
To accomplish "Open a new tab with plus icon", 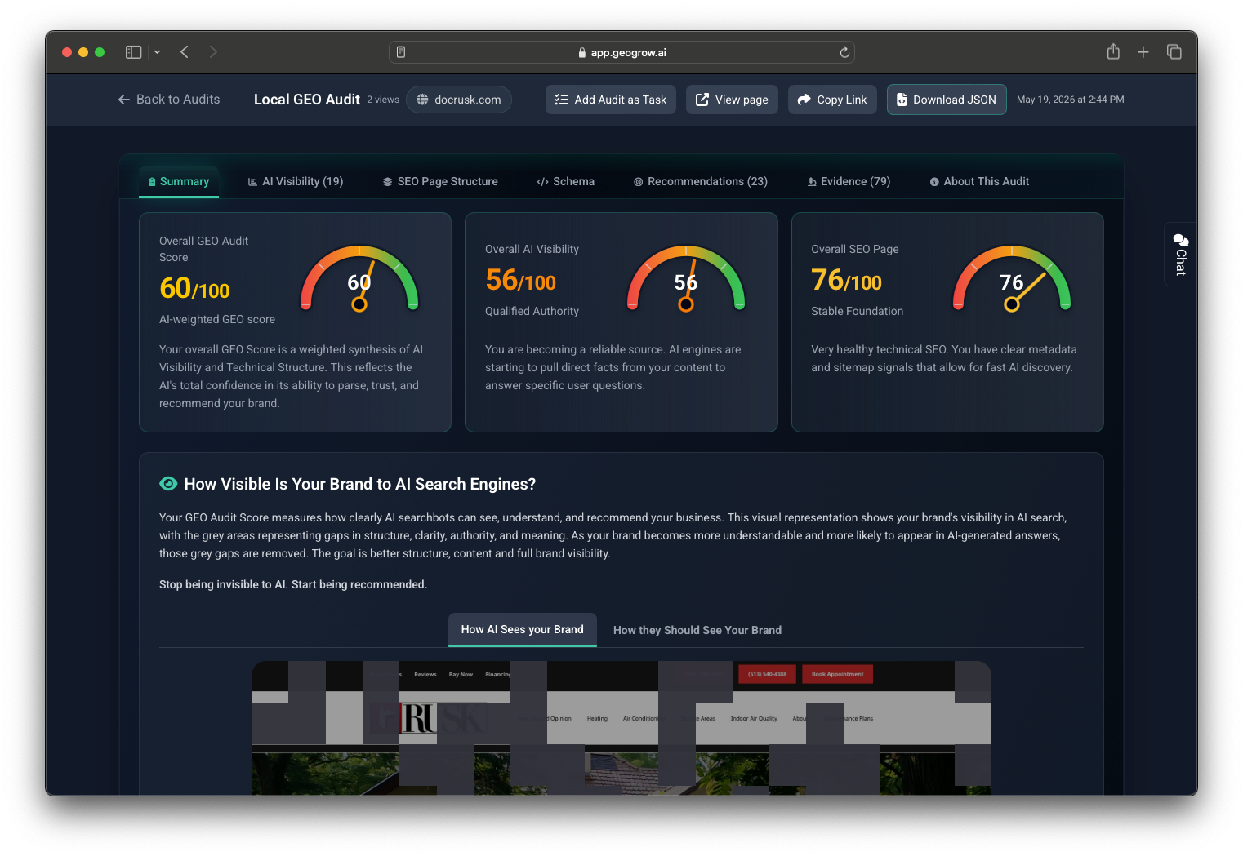I will pos(1143,52).
